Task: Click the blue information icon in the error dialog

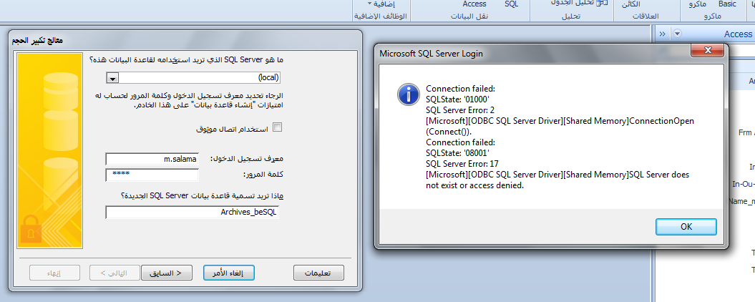Action: click(x=409, y=94)
